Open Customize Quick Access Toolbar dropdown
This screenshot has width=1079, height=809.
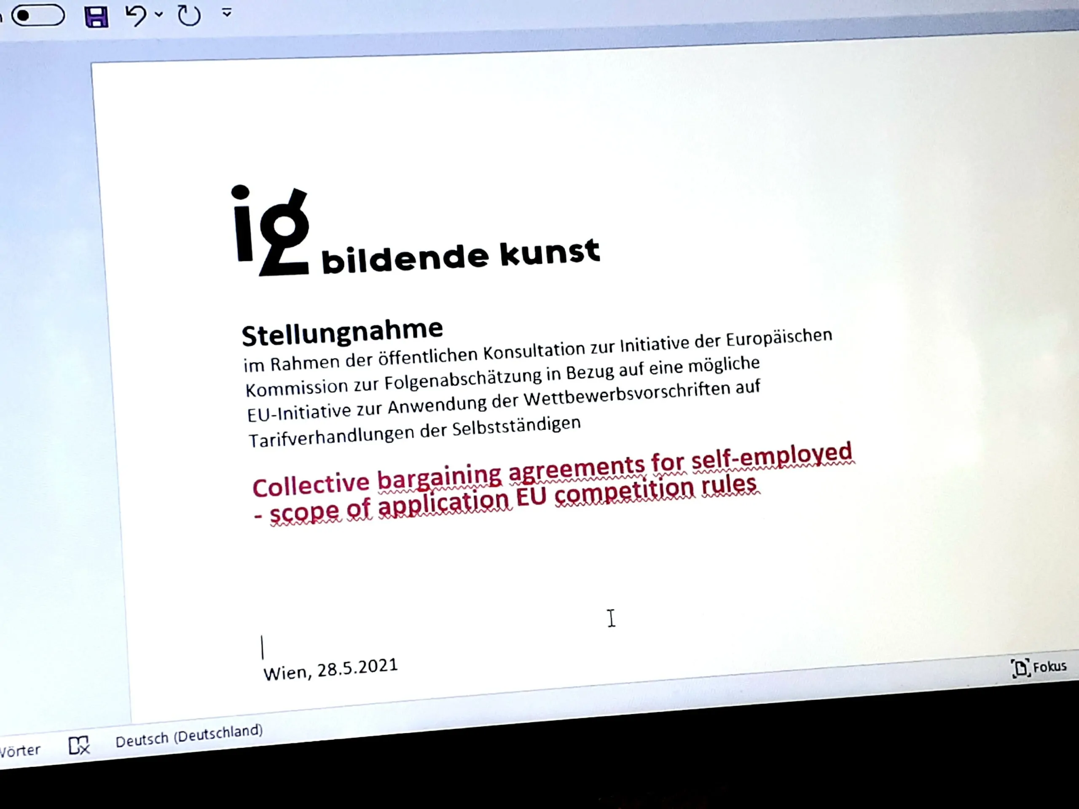tap(227, 12)
